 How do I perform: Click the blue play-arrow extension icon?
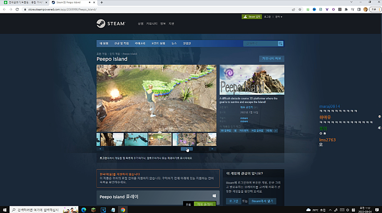[314, 10]
